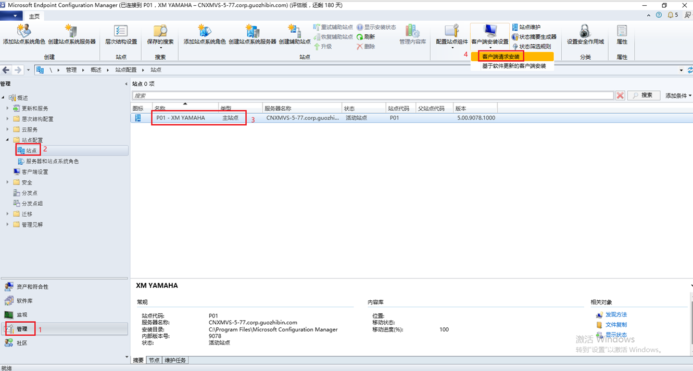The image size is (693, 371).
Task: Open Administration (管理) workspace
Action: (x=64, y=329)
